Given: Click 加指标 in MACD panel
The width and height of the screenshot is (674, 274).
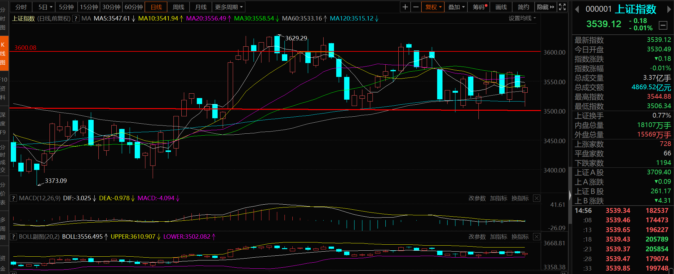Looking at the screenshot, I should (498, 198).
